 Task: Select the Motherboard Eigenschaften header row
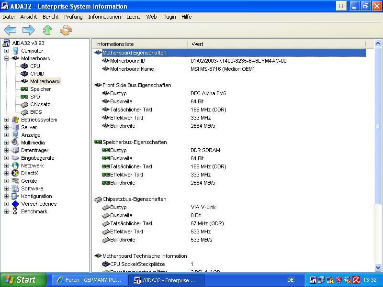[230, 53]
